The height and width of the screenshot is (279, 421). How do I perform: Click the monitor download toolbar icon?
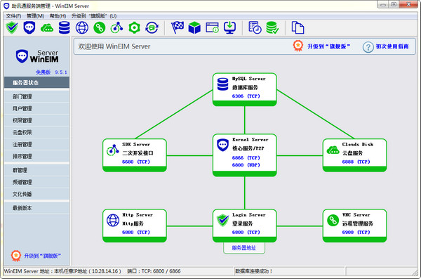coord(230,27)
